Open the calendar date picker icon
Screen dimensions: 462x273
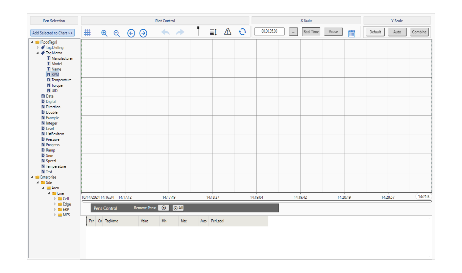click(x=351, y=33)
